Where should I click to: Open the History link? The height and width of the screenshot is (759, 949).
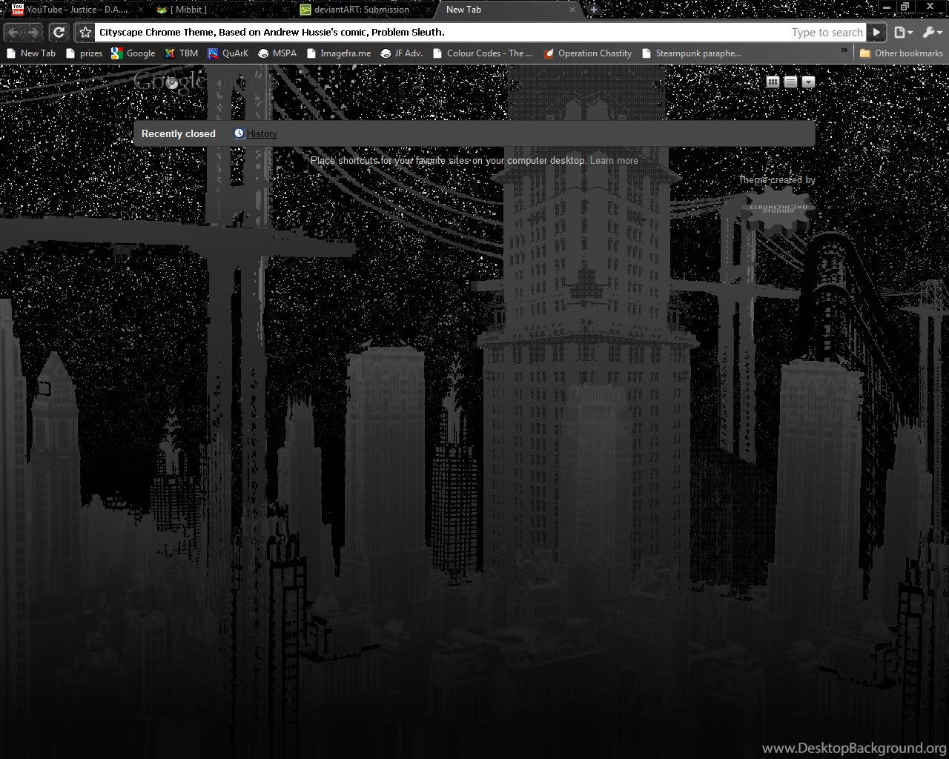click(x=262, y=134)
